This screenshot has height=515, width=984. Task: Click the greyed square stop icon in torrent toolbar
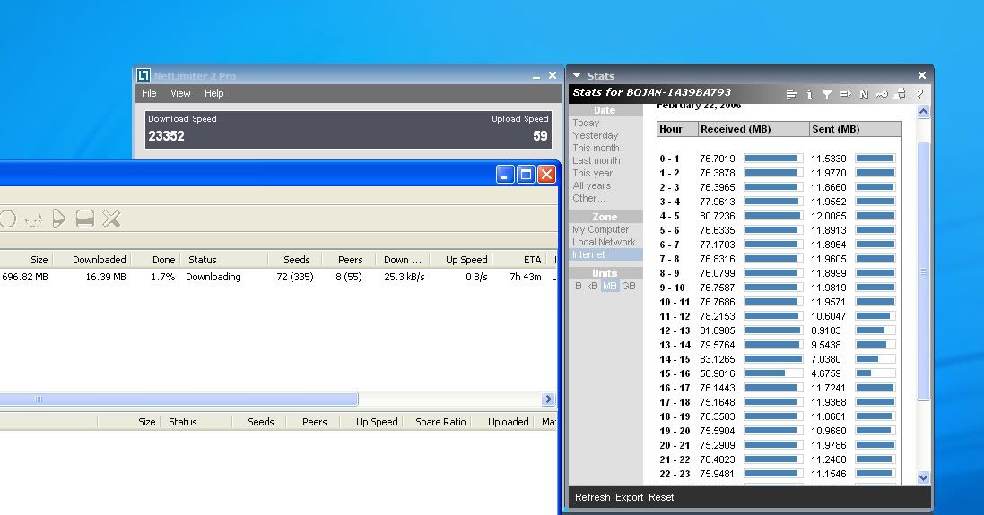click(84, 219)
